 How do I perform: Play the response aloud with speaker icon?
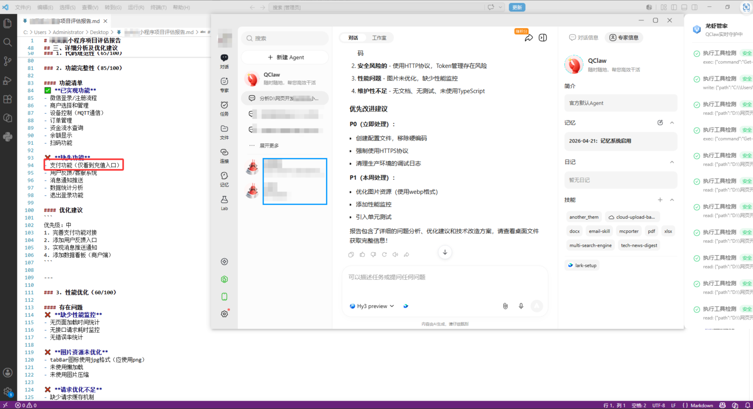click(x=395, y=255)
